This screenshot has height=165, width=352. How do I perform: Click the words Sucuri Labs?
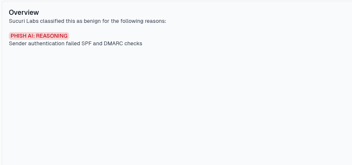[x=24, y=21]
